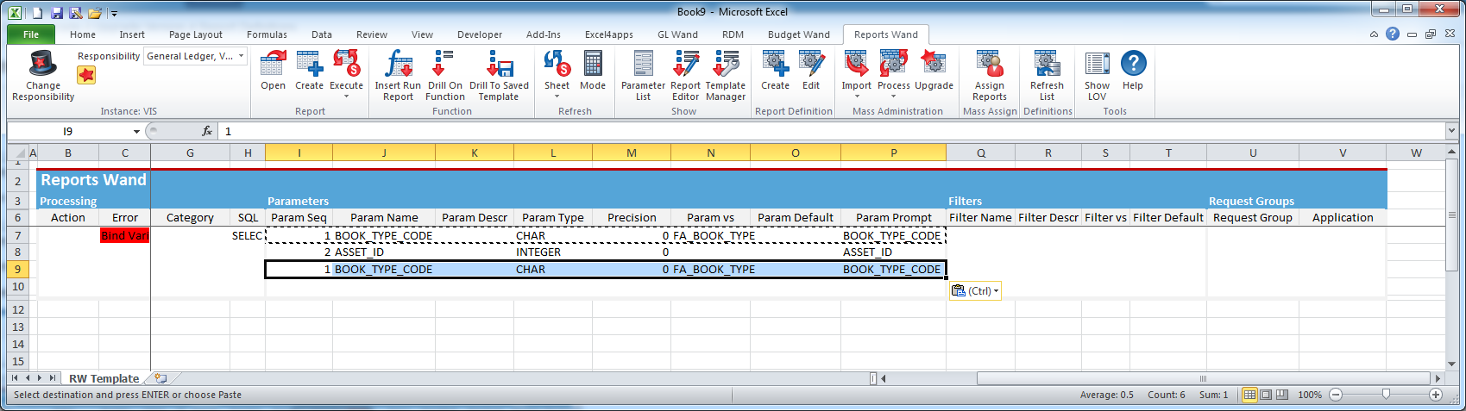
Task: Click the Assign Reports icon
Action: point(990,64)
